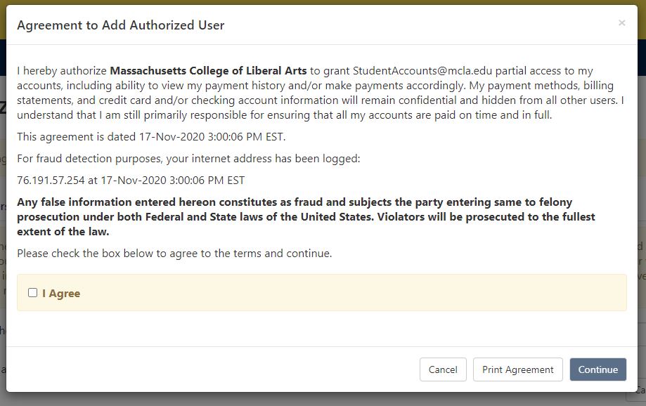Click the partially hidden button behind dialog corner
The height and width of the screenshot is (406, 646).
pos(639,394)
